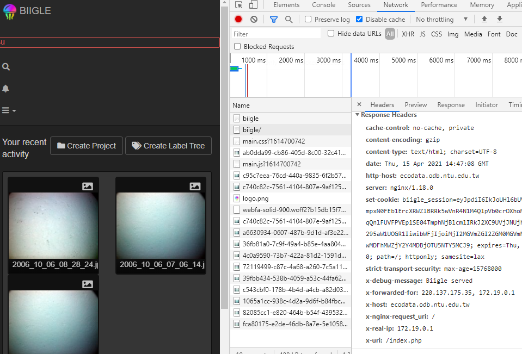Open thumbnail 2006_10_06_08_28_24 image
The image size is (522, 354).
pyautogui.click(x=53, y=226)
